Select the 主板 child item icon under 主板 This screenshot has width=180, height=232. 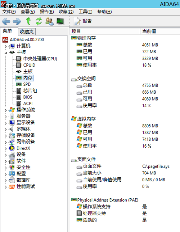[19, 71]
